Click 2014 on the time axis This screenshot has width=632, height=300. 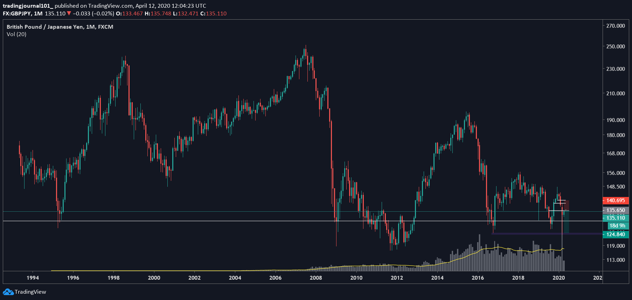(x=437, y=278)
